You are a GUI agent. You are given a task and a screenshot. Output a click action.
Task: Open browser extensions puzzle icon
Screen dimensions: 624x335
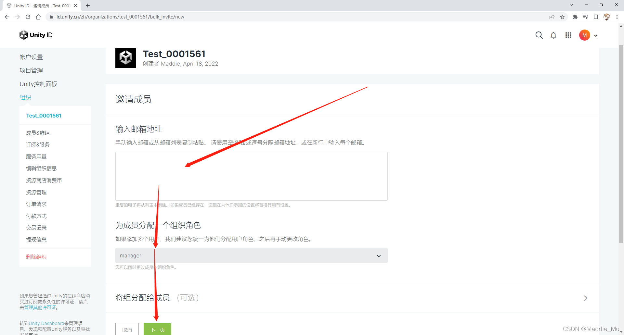click(x=575, y=17)
